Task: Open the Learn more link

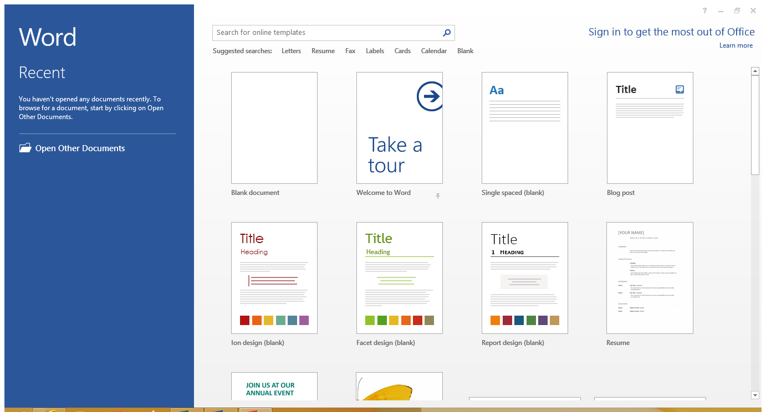Action: coord(736,45)
